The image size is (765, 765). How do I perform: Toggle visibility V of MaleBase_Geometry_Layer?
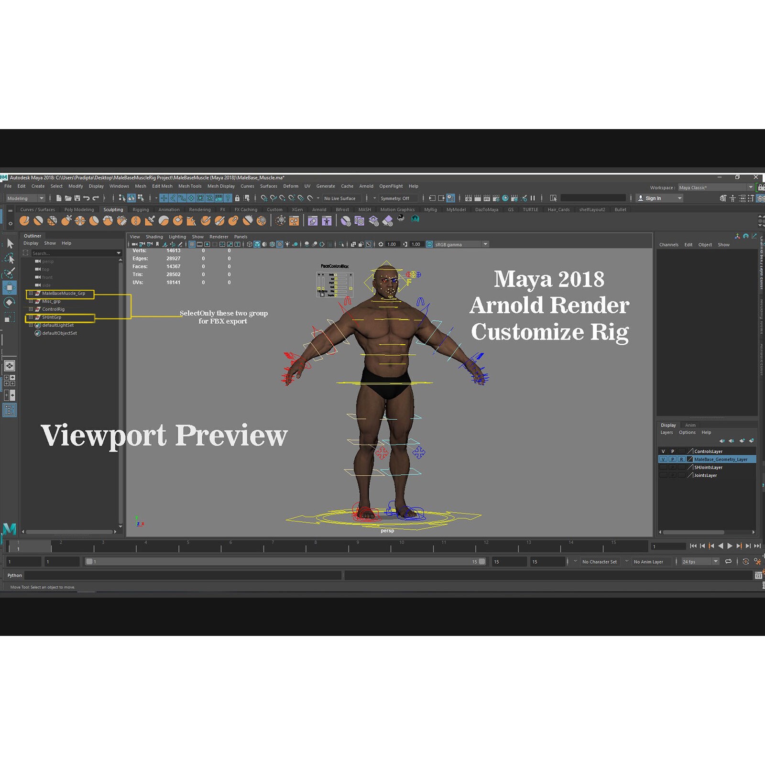click(663, 459)
